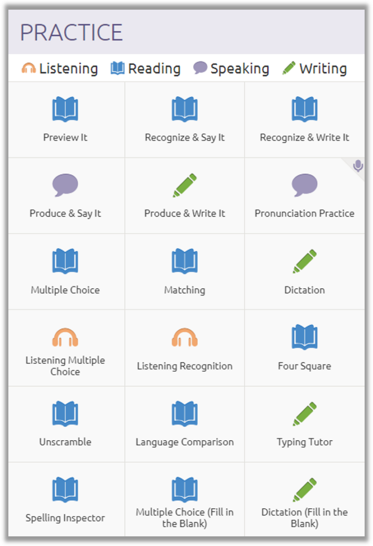Launch the Unscramble activity
The image size is (373, 546).
click(x=65, y=413)
